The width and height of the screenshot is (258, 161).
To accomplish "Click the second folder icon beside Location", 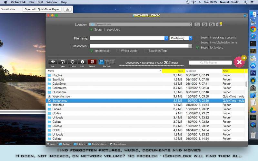I will click(204, 24).
